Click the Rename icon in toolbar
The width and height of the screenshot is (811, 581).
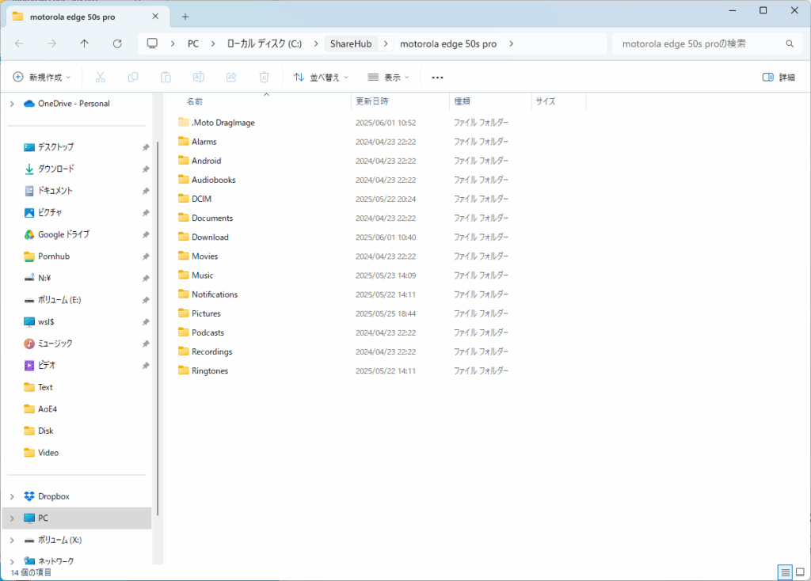(199, 77)
